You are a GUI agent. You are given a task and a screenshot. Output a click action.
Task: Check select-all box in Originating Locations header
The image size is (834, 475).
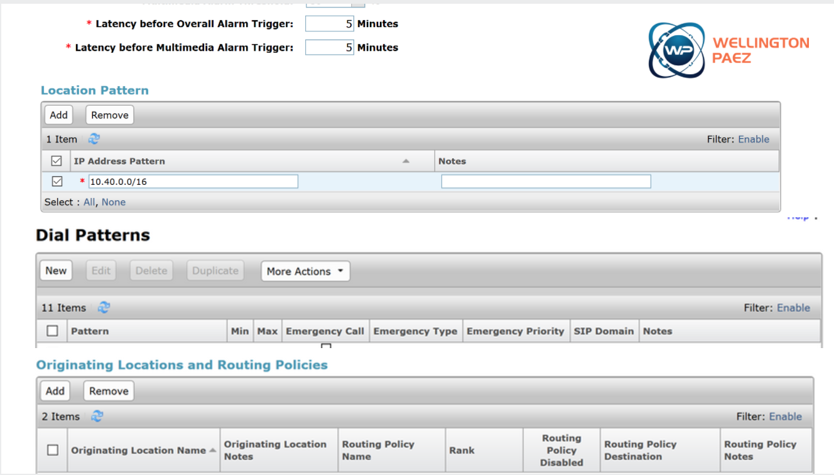[53, 450]
